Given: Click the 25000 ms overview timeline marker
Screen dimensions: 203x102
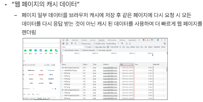Looking at the screenshot, I should tap(150, 53).
